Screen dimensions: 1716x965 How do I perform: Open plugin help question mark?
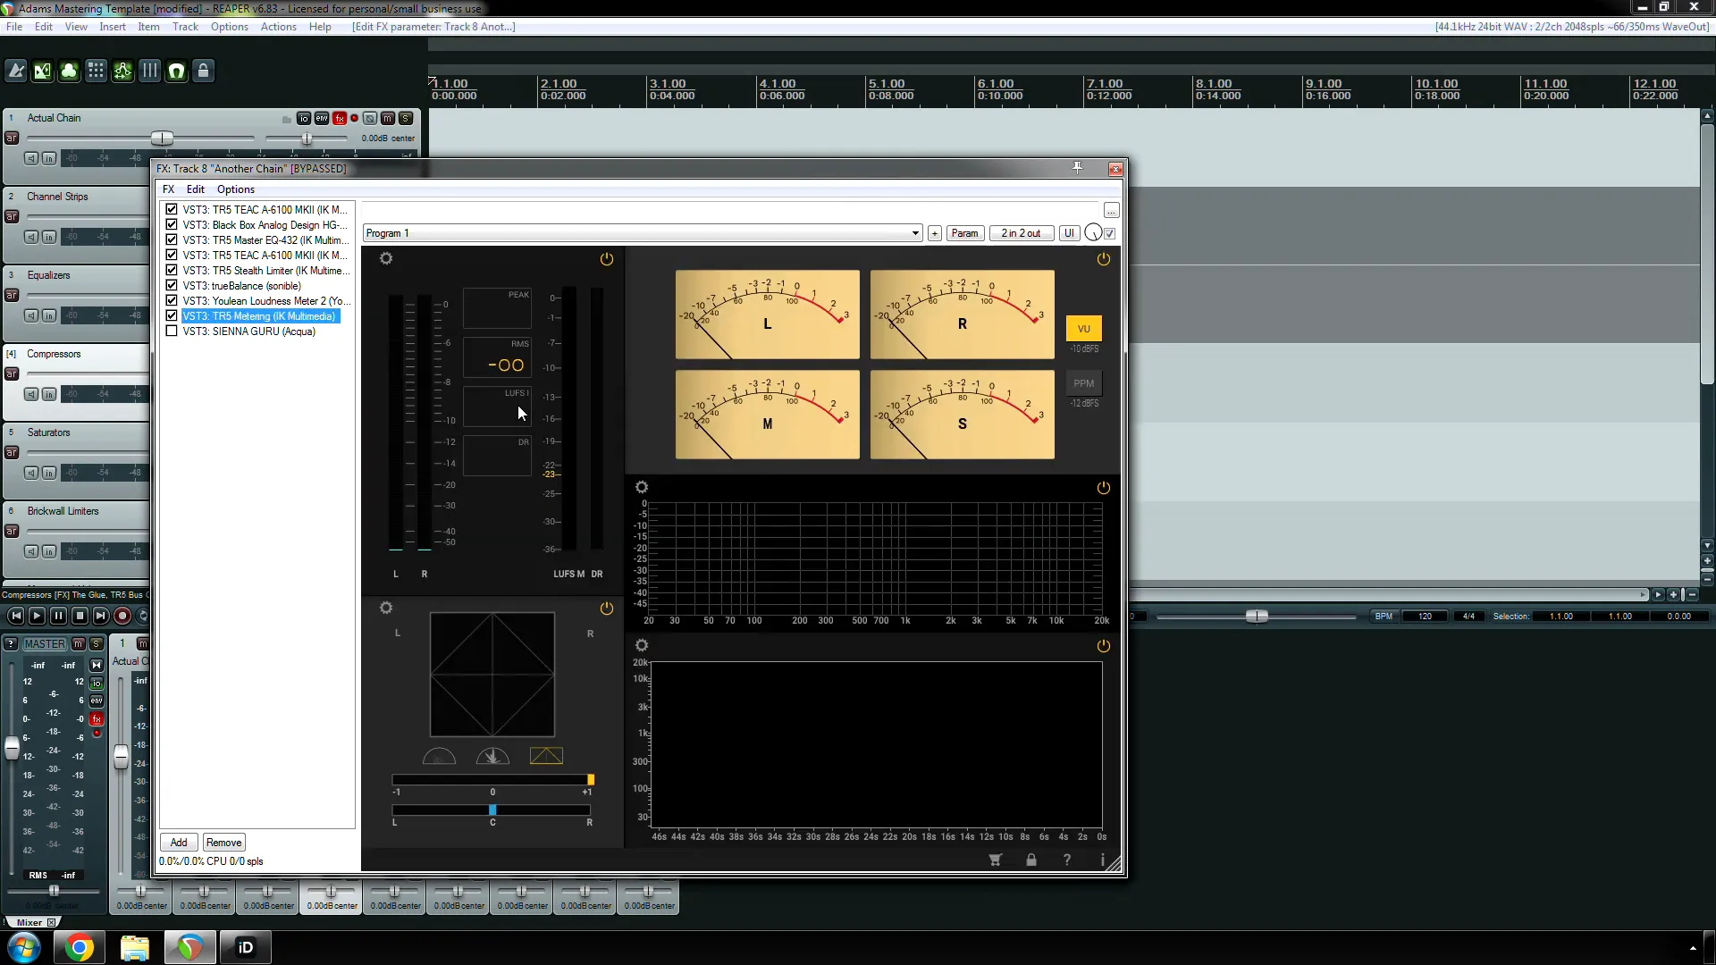pos(1067,860)
